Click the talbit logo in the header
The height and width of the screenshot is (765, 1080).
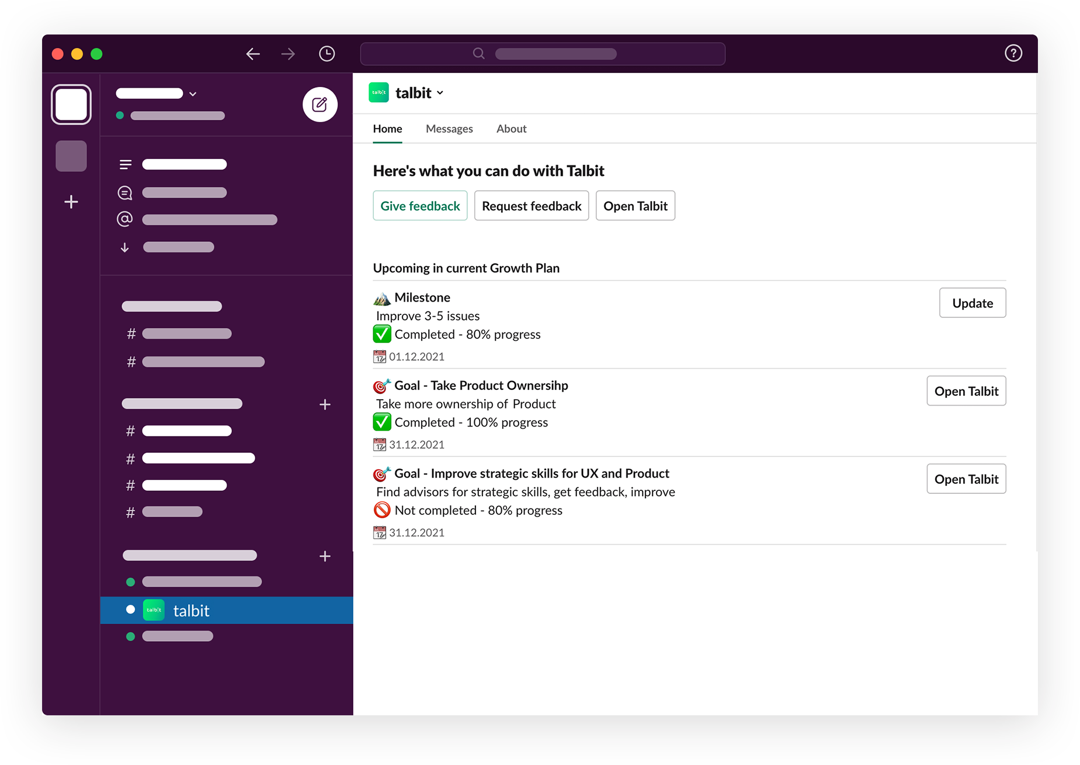point(379,92)
